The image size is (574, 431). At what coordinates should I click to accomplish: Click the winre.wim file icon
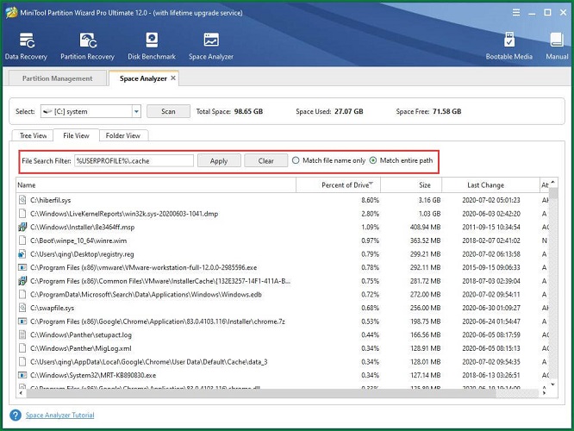(x=22, y=240)
